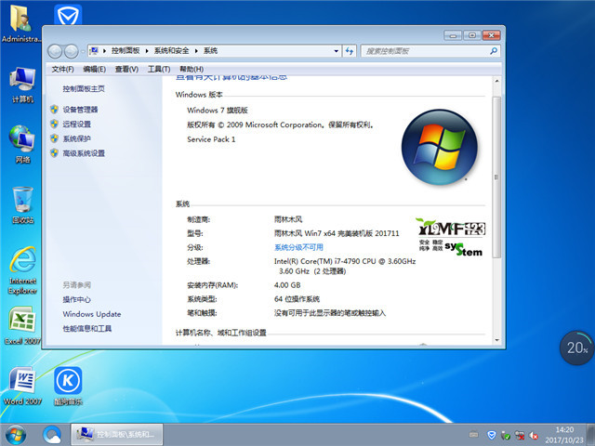Open the blue browser icon pinned on taskbar
Screen dimensions: 595x446
[x=52, y=435]
